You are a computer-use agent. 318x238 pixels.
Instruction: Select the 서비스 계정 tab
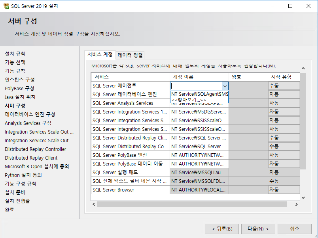pyautogui.click(x=100, y=54)
